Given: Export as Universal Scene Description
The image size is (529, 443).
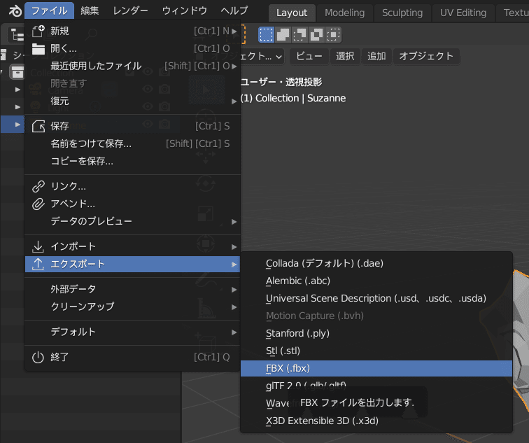Looking at the screenshot, I should [376, 298].
